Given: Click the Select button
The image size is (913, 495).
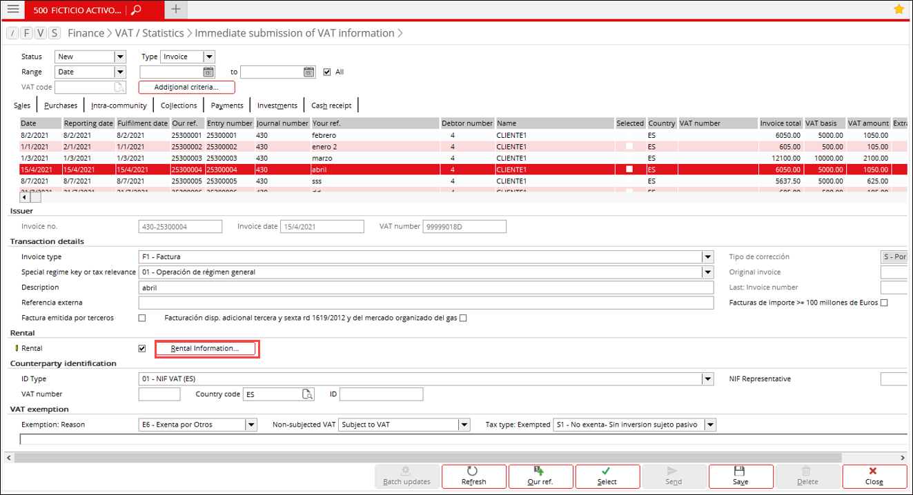Looking at the screenshot, I should [x=607, y=476].
